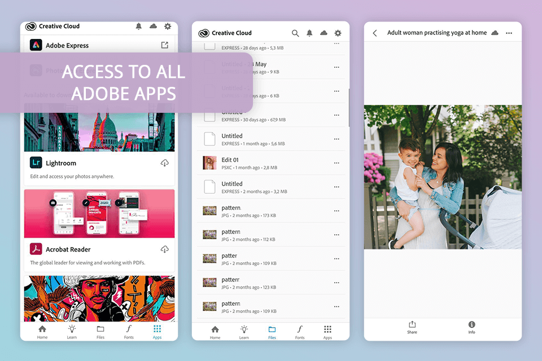Viewport: 542px width, 361px height.
Task: Tap the Lightroom Lr app icon
Action: point(36,162)
